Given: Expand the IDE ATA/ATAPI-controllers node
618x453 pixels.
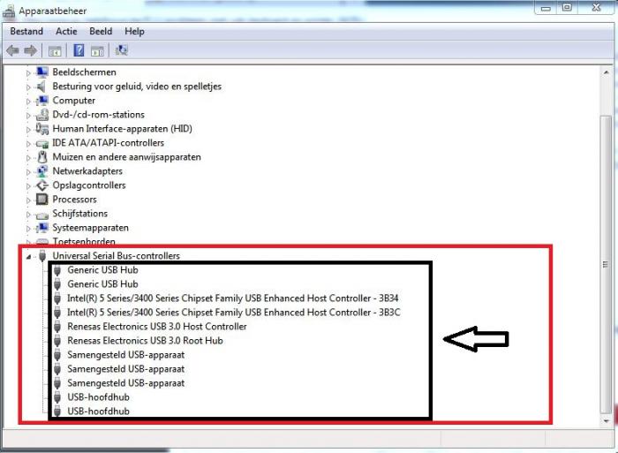Looking at the screenshot, I should click(x=28, y=144).
